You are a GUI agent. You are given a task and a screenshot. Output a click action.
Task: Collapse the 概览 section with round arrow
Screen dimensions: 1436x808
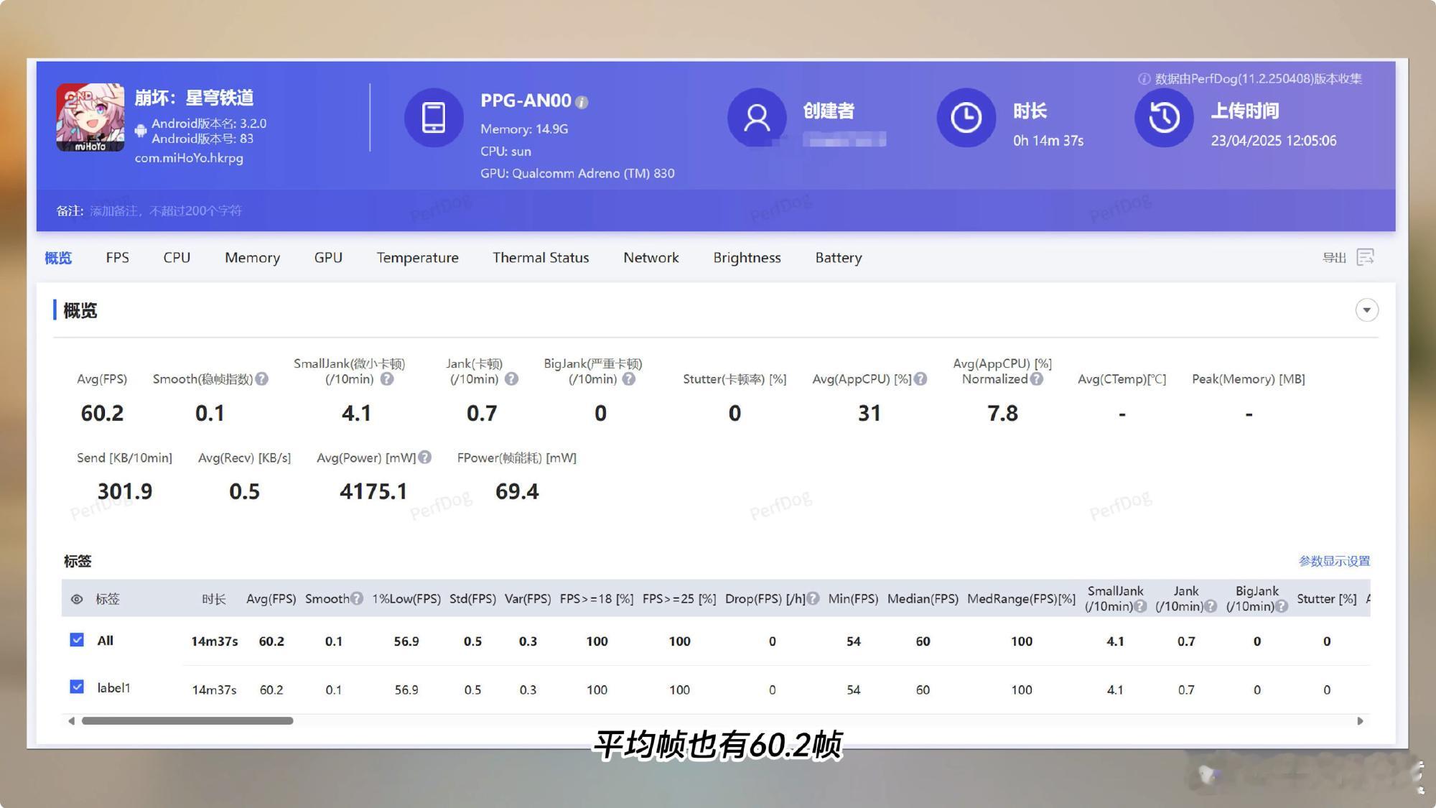point(1367,310)
